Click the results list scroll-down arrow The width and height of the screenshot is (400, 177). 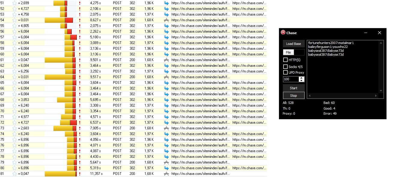coord(381,90)
